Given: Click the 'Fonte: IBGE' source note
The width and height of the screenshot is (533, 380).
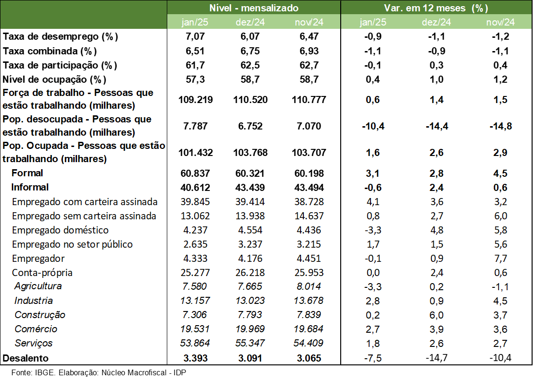Looking at the screenshot, I should coord(99,372).
